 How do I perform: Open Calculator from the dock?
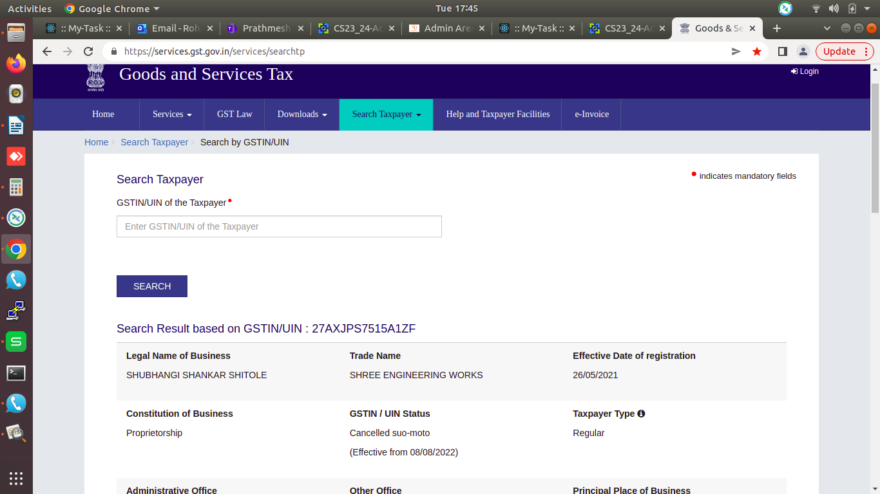(16, 187)
